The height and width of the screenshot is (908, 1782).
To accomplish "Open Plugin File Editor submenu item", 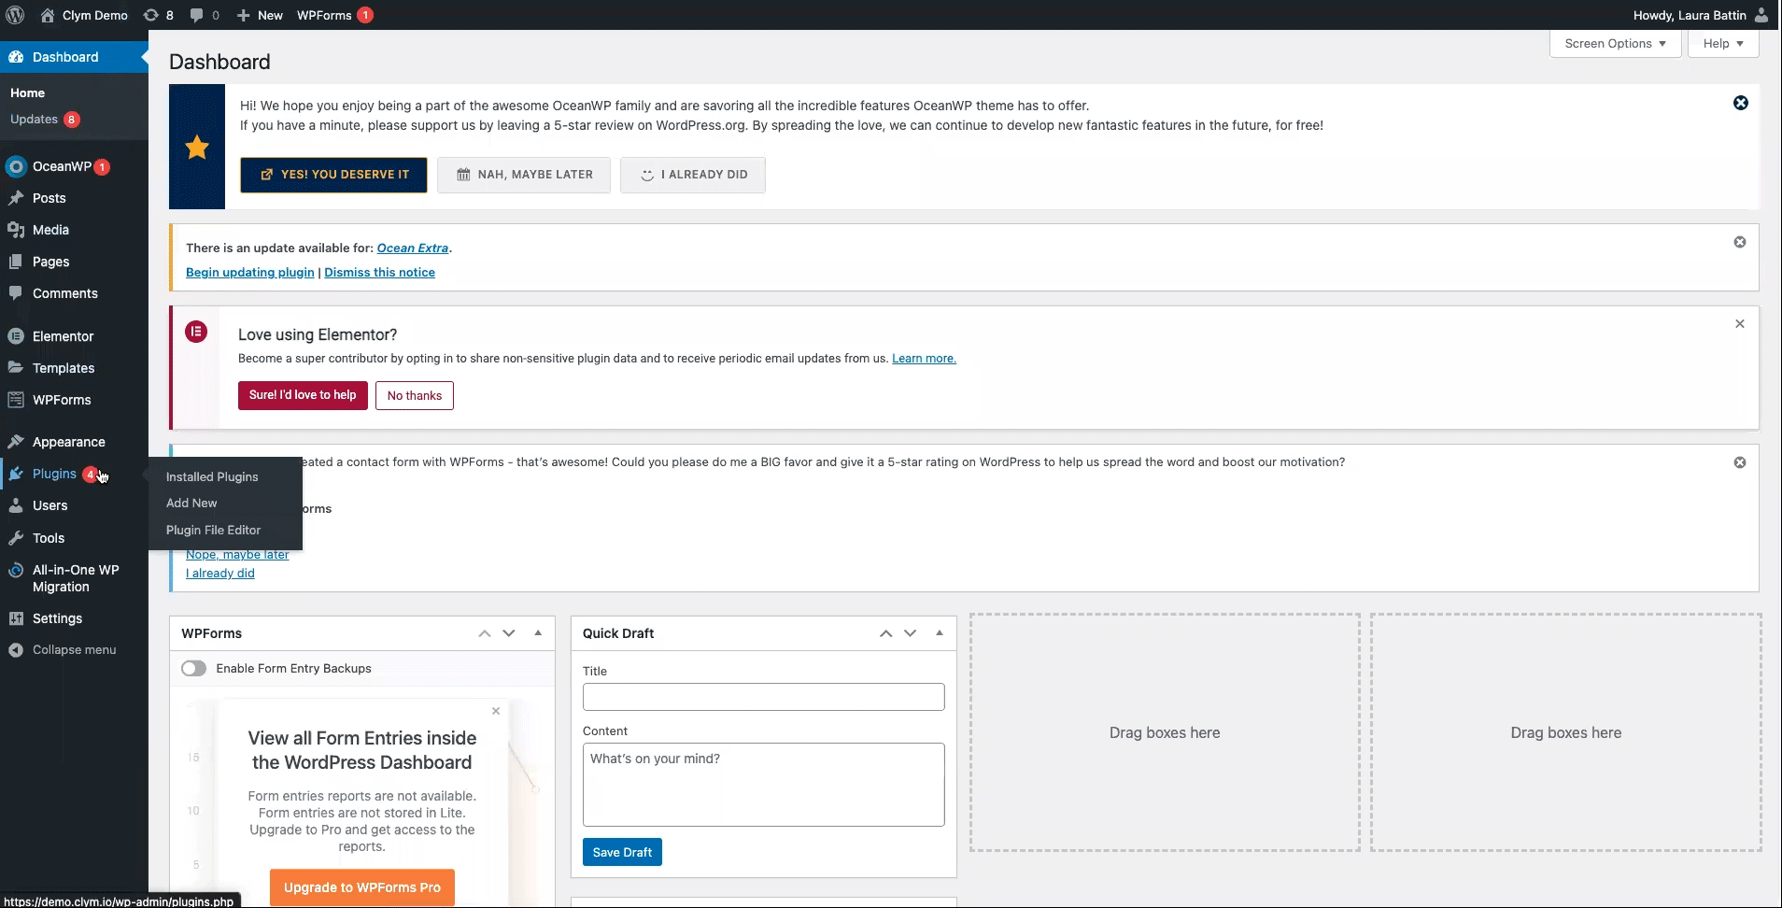I will click(213, 530).
